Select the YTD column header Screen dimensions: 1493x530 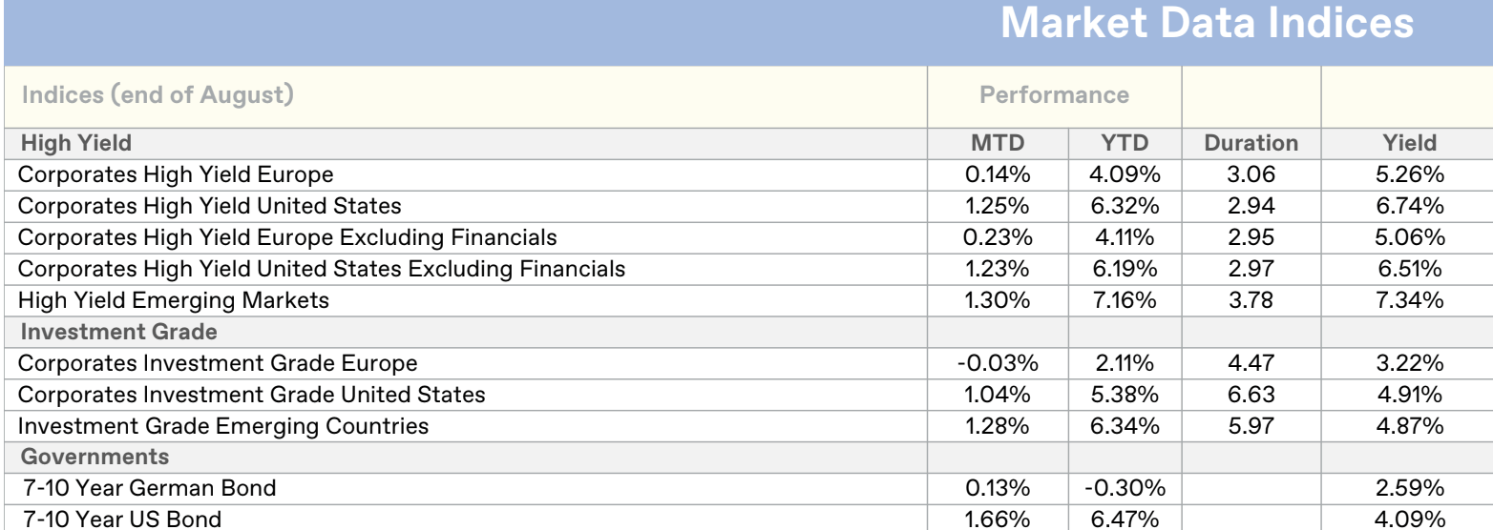(1125, 143)
